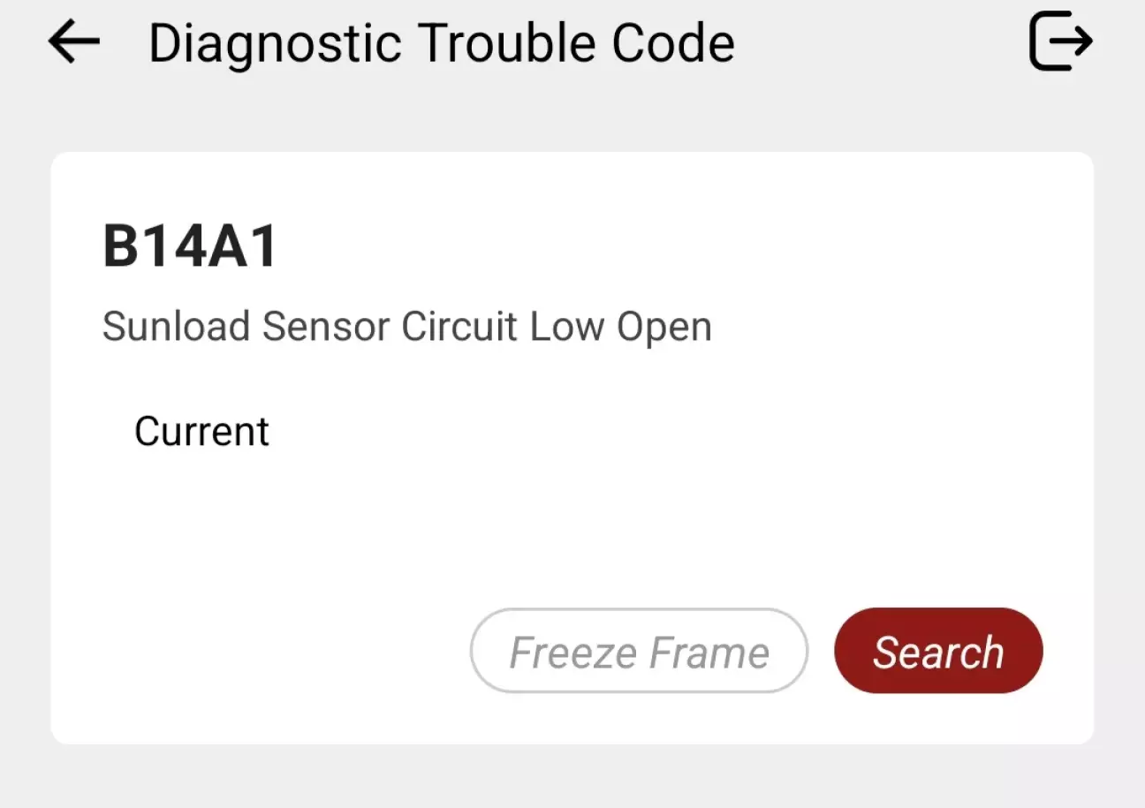Click the Sunload Sensor Circuit description
The height and width of the screenshot is (808, 1145).
click(x=406, y=327)
